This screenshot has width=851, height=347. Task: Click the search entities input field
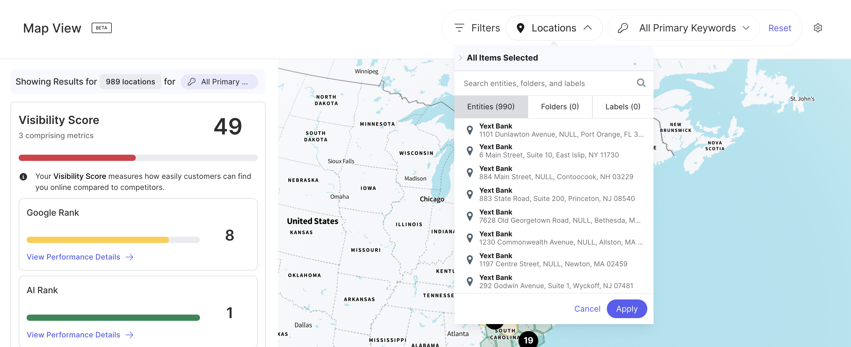(545, 83)
